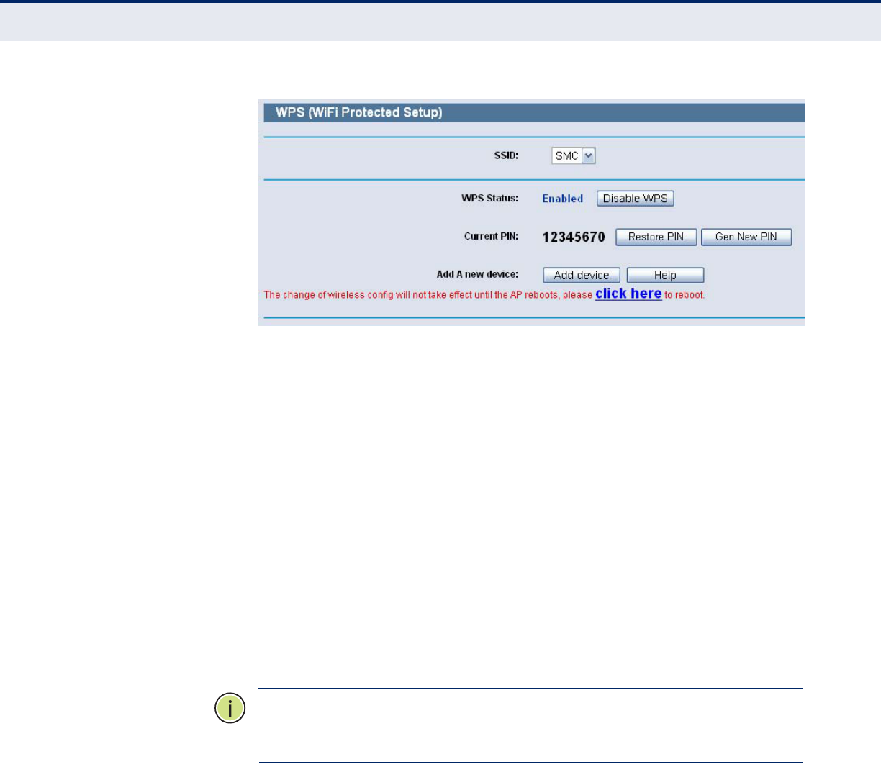
Task: Click the 'Current PIN:' label
Action: point(491,236)
